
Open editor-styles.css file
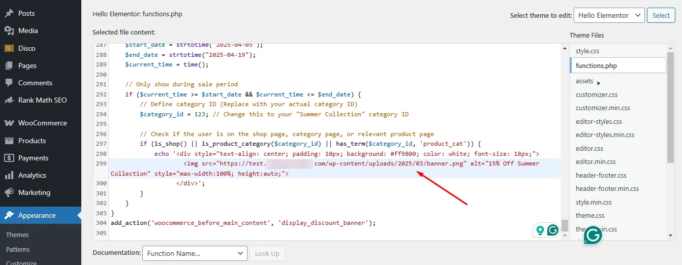point(599,121)
